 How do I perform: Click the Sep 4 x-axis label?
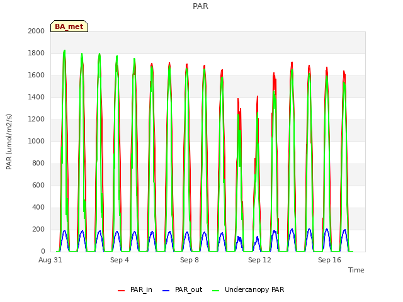(120, 260)
